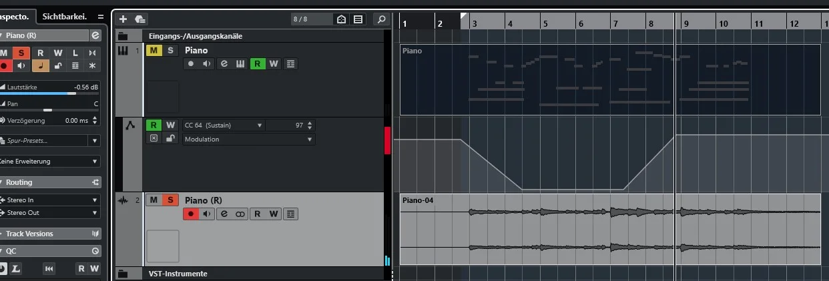Toggle musical timebase note icon in inspector
The height and width of the screenshot is (281, 829).
(x=40, y=65)
